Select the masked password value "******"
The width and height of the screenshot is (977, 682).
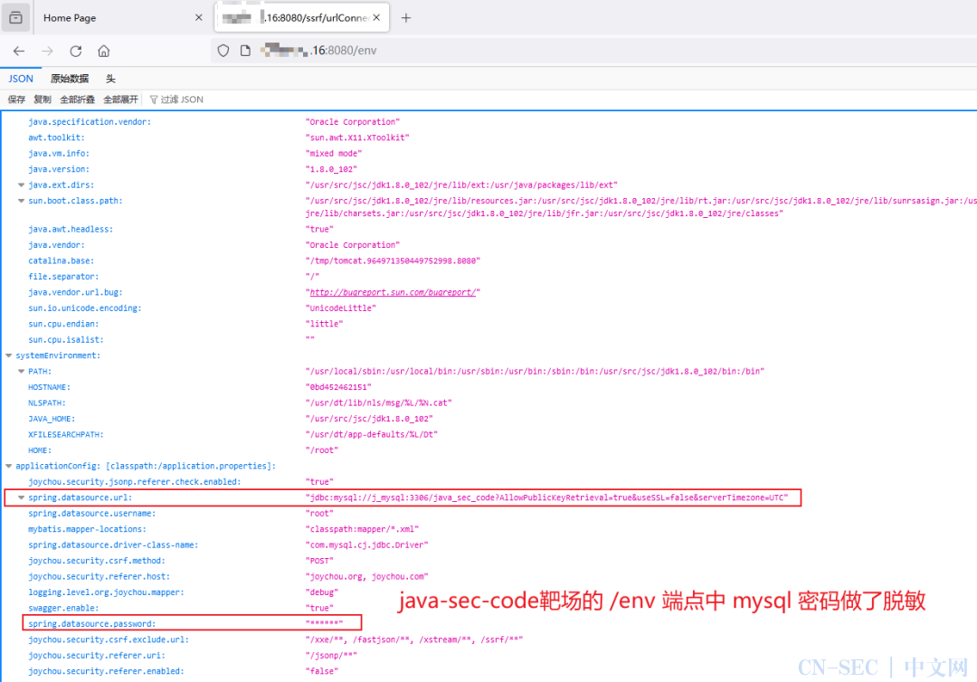pos(324,624)
